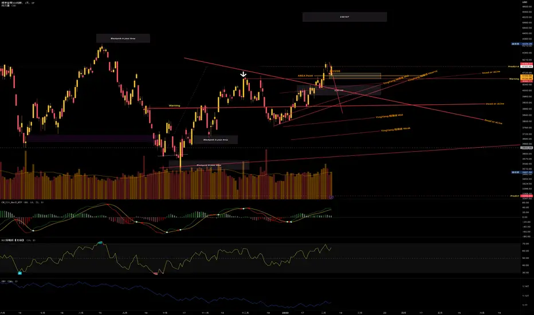This screenshot has height=315, width=534.
Task: Click the cyan oversold marker on RSI line
Action: [x=19, y=273]
